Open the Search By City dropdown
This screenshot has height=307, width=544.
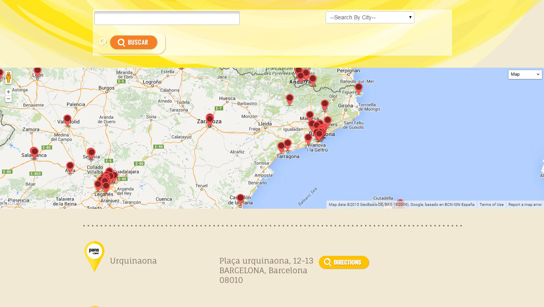point(370,17)
